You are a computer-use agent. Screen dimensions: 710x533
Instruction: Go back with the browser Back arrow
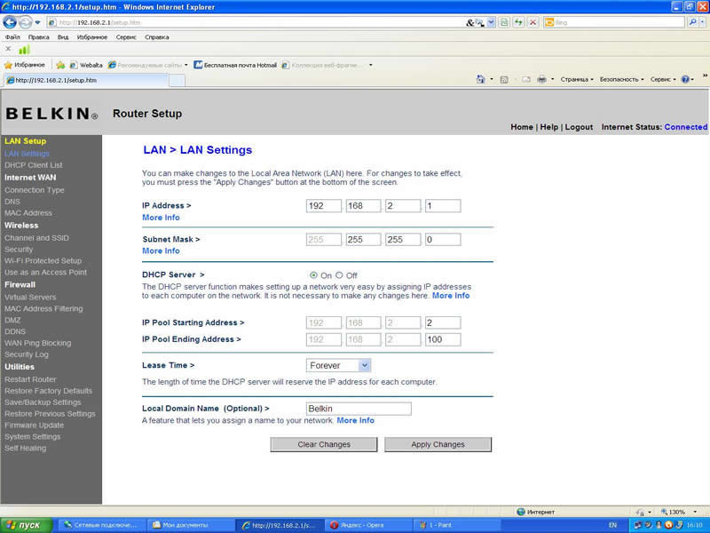click(x=10, y=21)
